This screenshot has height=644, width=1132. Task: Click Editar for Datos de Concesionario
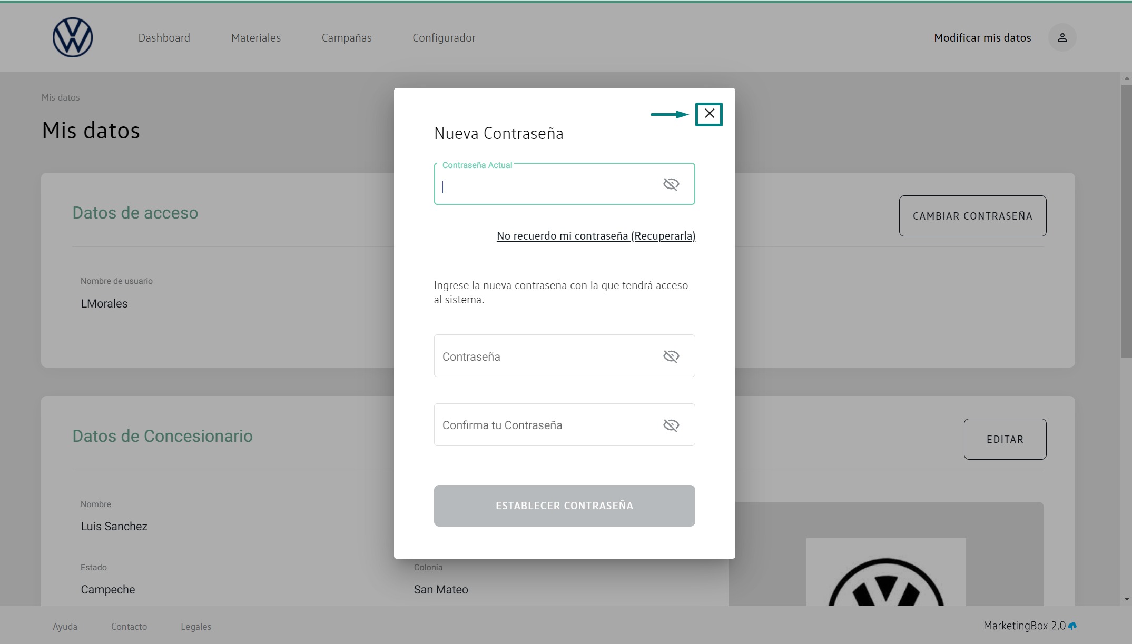pos(1005,439)
